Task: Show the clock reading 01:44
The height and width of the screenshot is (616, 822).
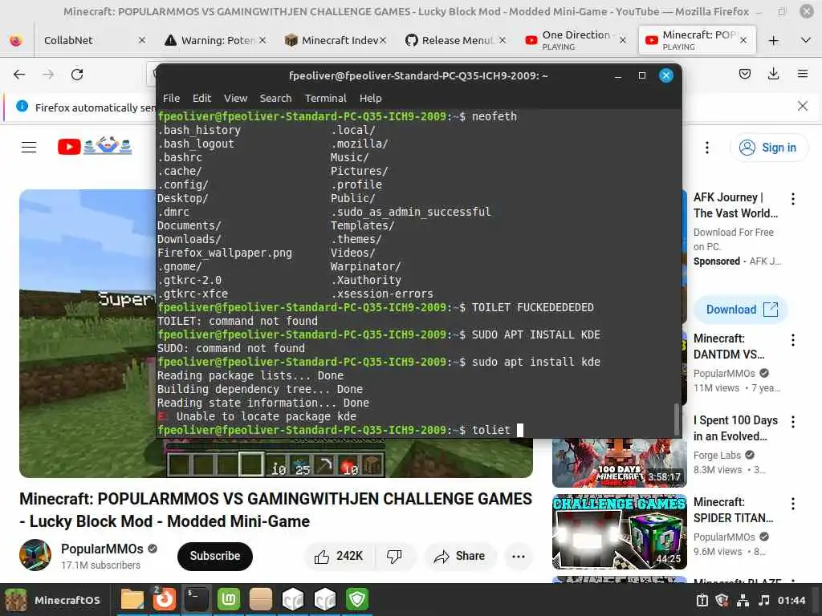Action: coord(791,600)
